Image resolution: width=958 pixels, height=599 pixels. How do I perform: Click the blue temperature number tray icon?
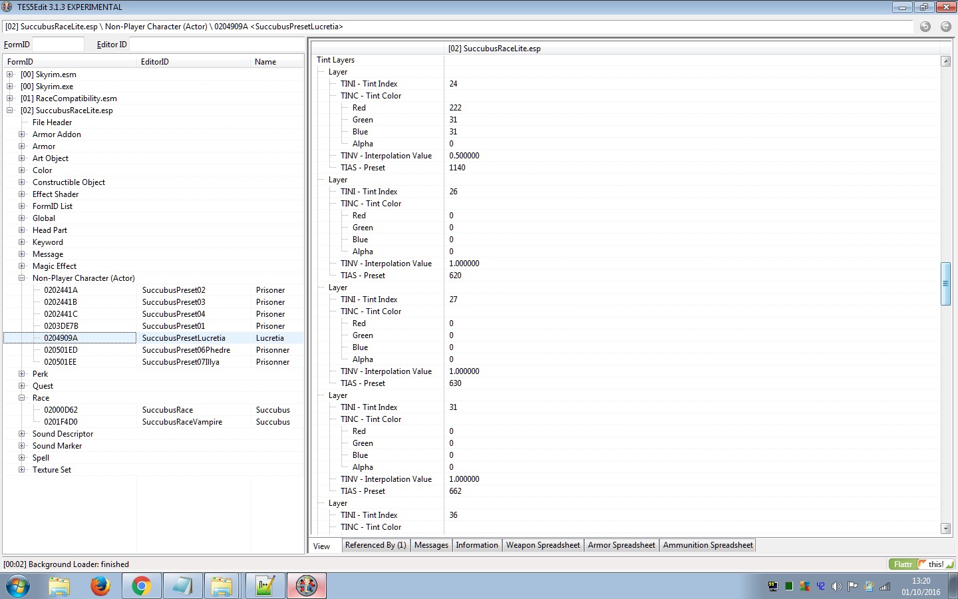(821, 586)
